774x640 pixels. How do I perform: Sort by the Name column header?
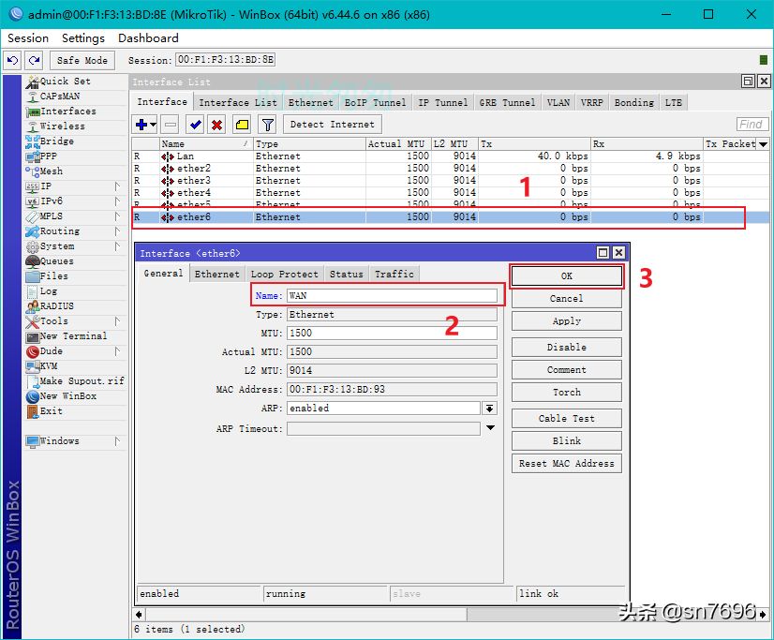point(206,144)
